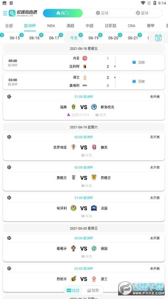Viewport: 168px width, 299px height.
Task: Select the 06-19 date tab
Action: point(93,38)
